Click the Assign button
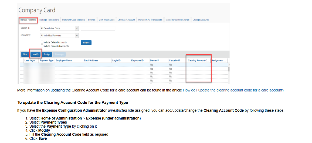 point(47,55)
